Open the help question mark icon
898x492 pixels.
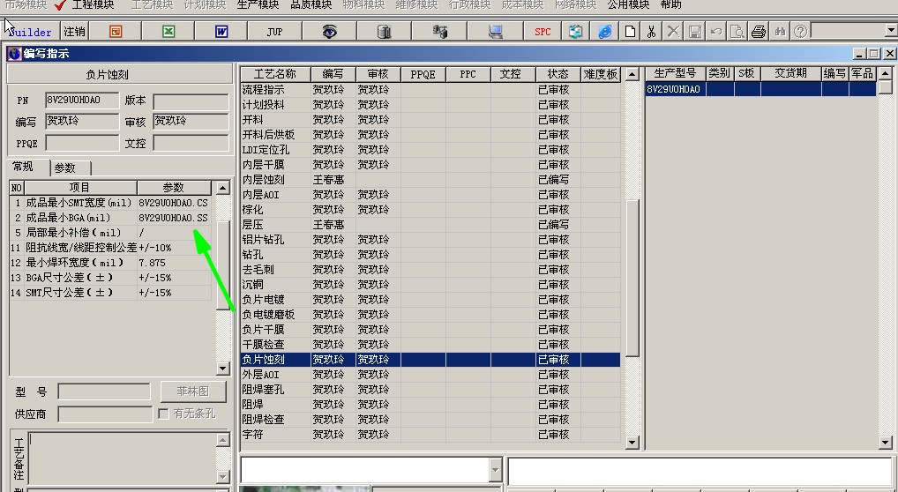(x=801, y=32)
